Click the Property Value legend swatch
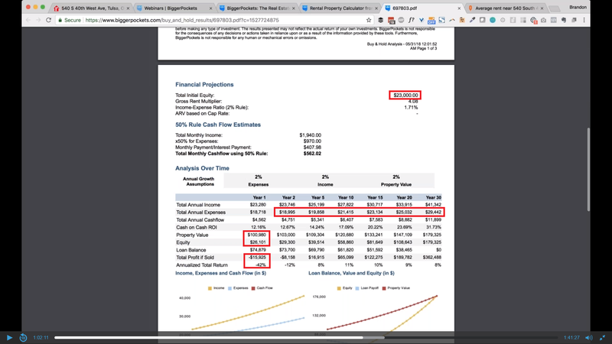612x344 pixels. point(384,288)
